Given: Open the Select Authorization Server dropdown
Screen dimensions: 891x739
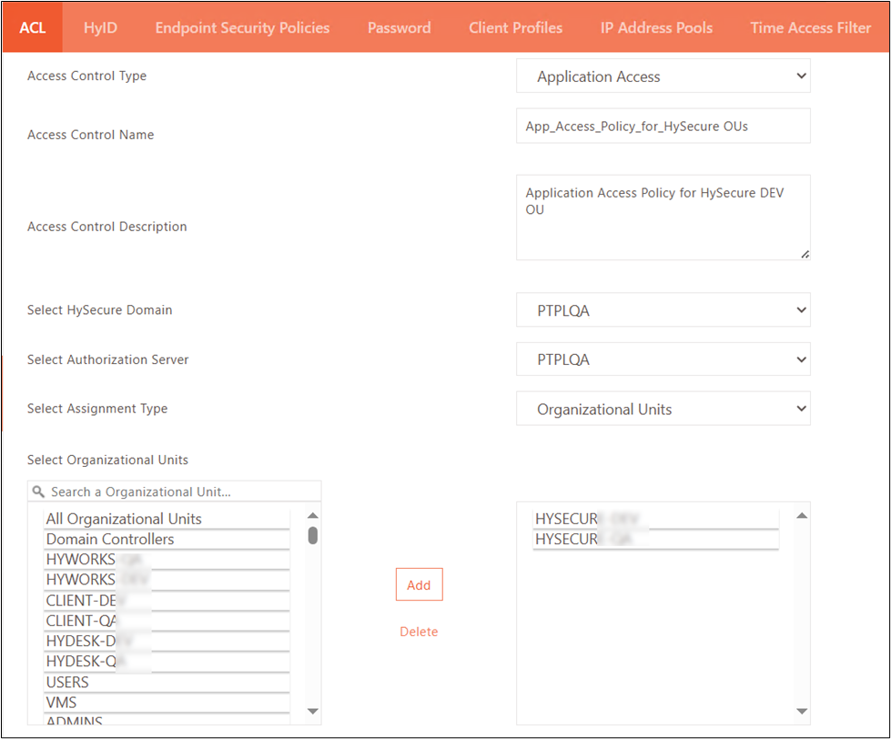Looking at the screenshot, I should 663,359.
